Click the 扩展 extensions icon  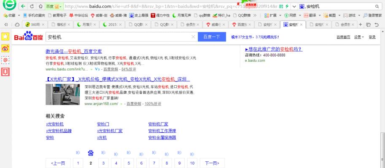(267, 15)
